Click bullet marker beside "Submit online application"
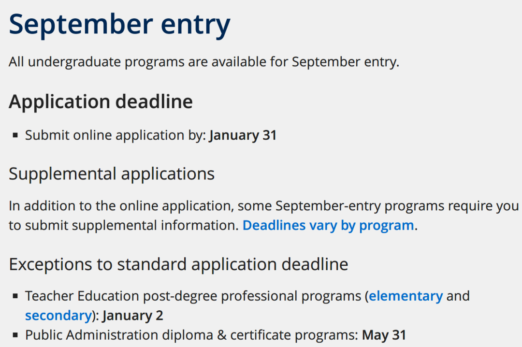Viewport: 522px width, 347px height. pyautogui.click(x=15, y=135)
